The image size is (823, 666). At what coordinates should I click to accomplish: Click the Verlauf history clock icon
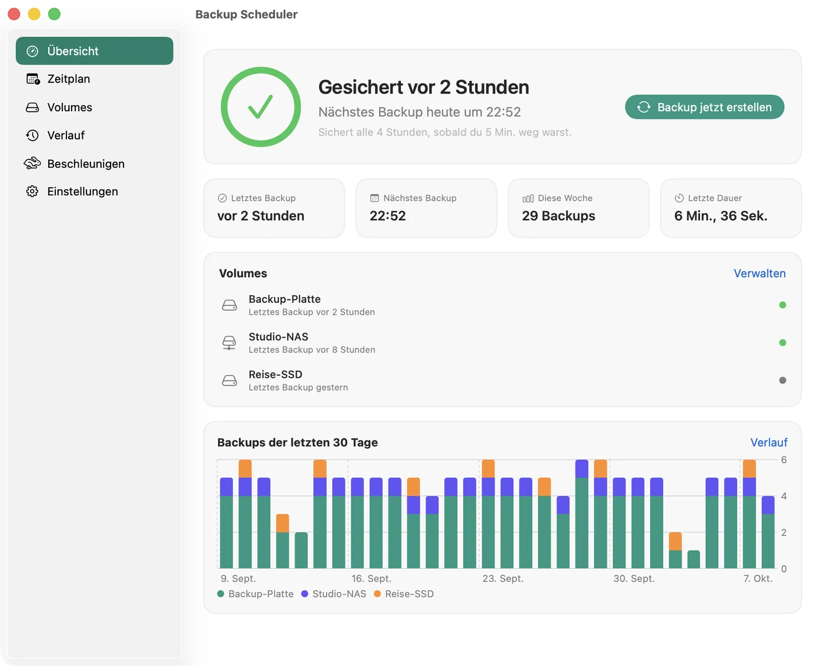(x=32, y=135)
